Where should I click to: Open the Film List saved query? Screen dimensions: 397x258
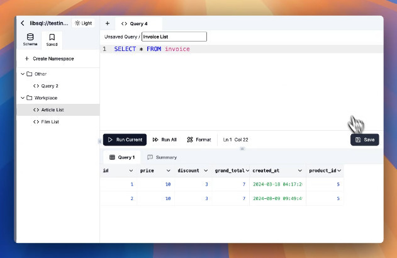tap(59, 122)
